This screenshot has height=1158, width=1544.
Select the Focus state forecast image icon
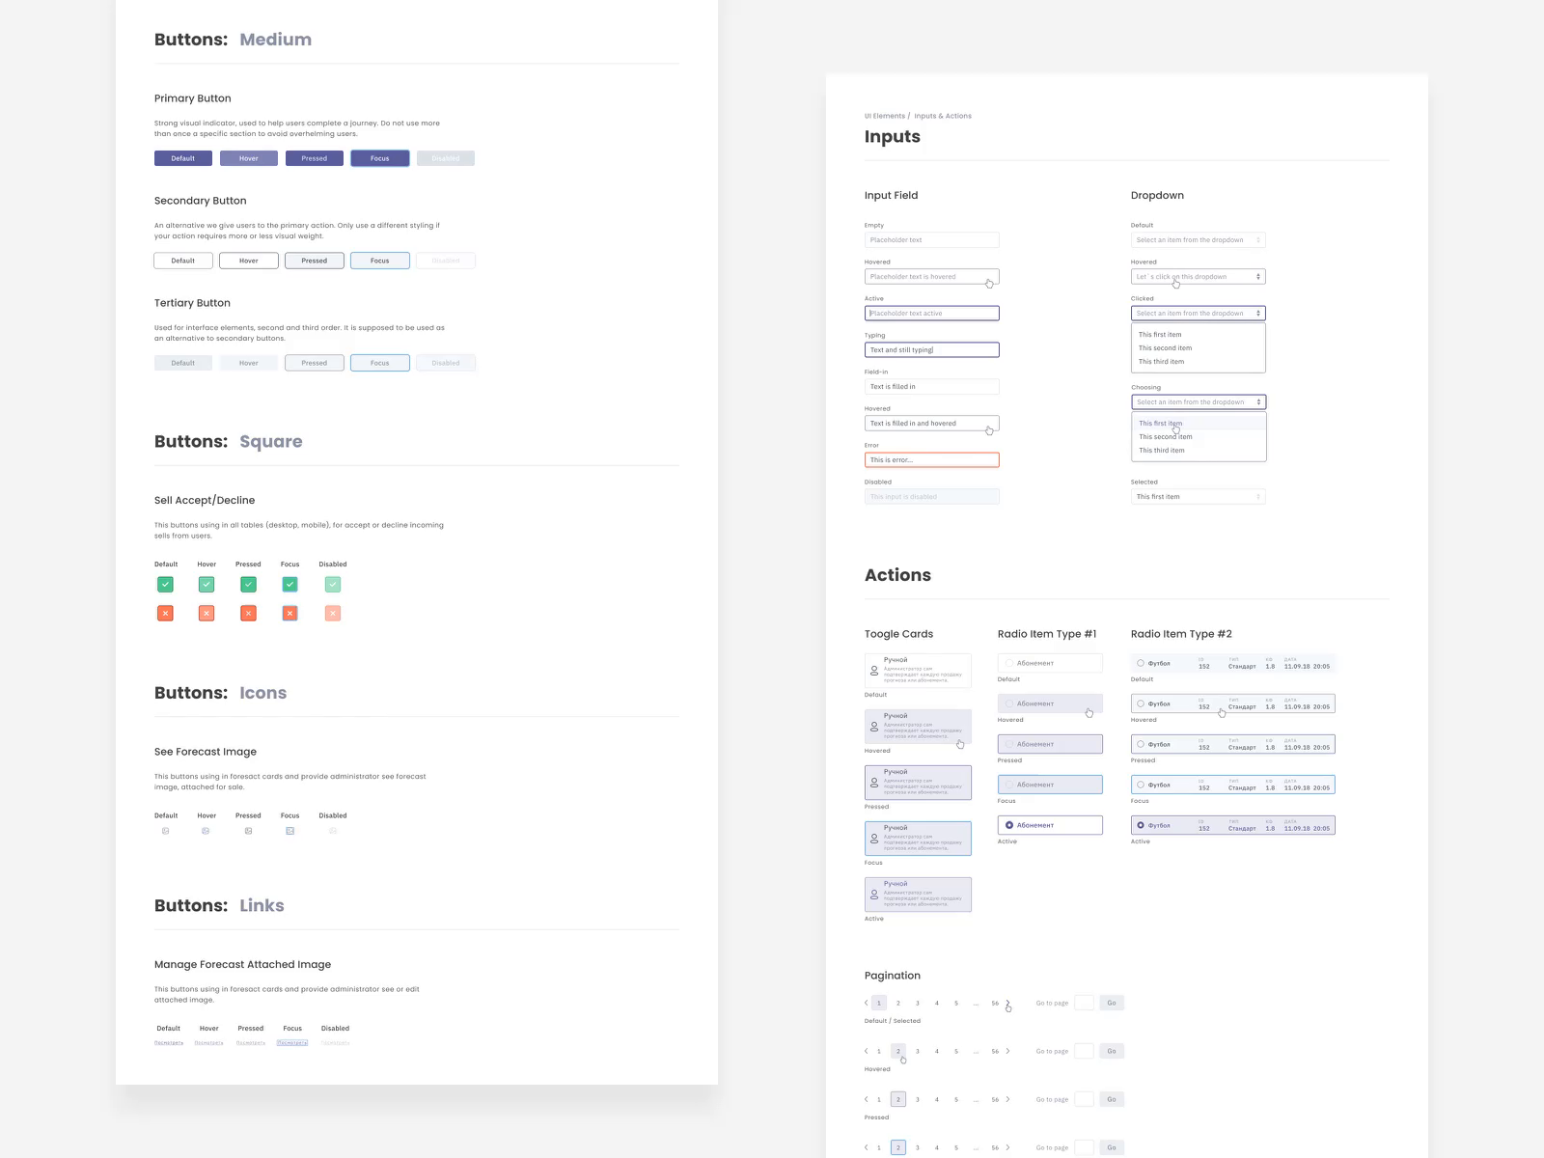pyautogui.click(x=289, y=829)
